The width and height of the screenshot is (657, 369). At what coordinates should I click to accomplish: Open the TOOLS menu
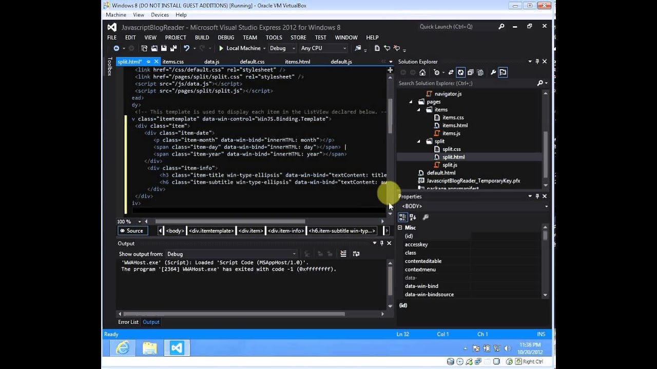[x=274, y=37]
